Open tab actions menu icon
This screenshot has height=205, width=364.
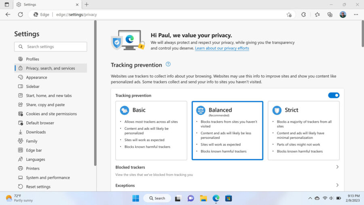pos(6,4)
